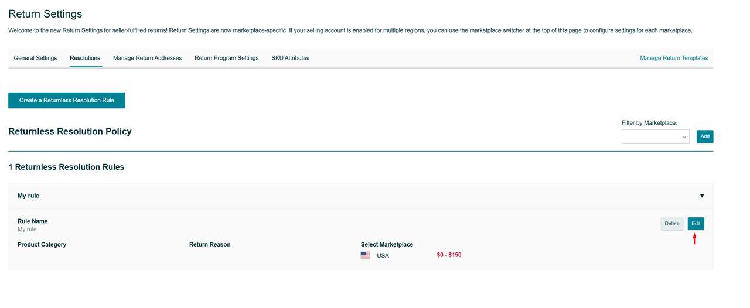Delete the My rule entry
The width and height of the screenshot is (750, 308).
coord(672,223)
